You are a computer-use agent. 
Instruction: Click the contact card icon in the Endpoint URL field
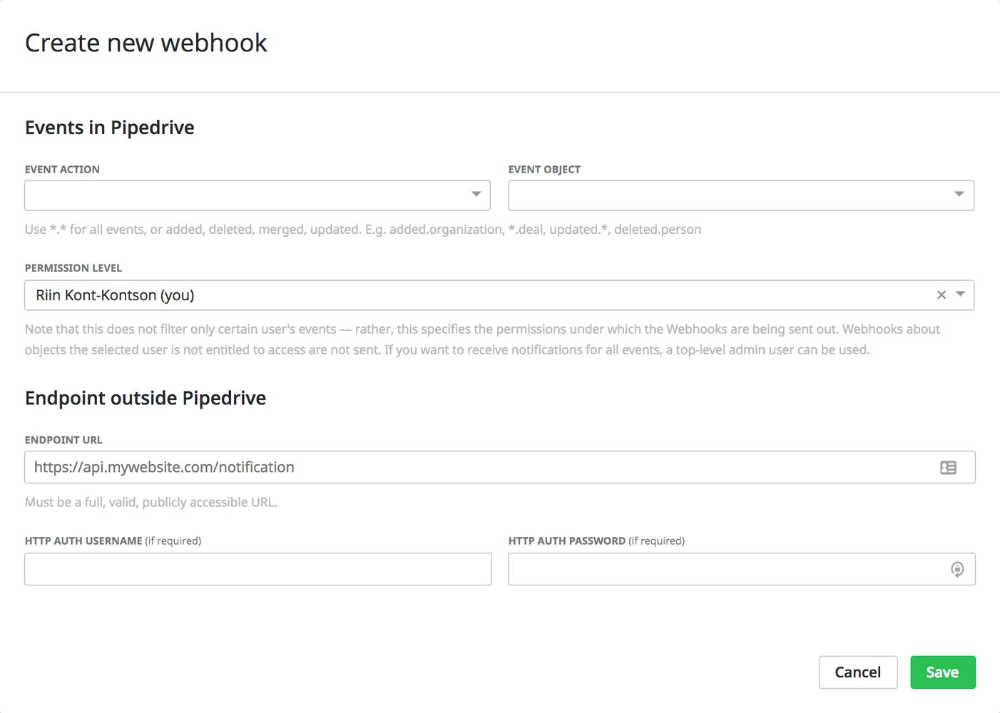pyautogui.click(x=948, y=467)
